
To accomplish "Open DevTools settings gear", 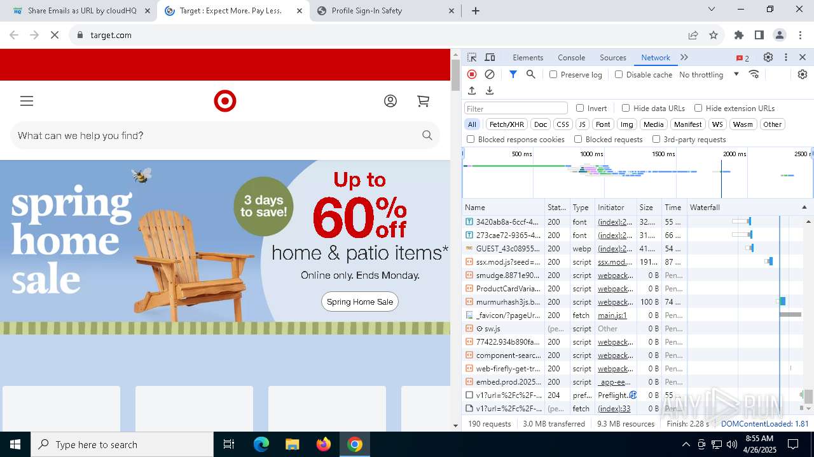I will [x=768, y=57].
